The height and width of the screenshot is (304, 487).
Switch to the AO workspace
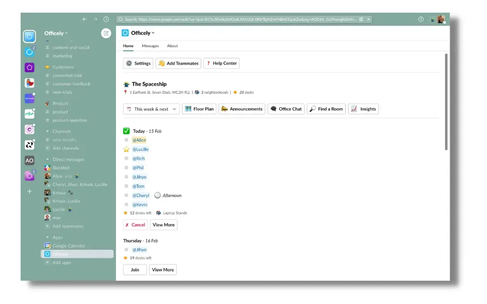tap(29, 161)
